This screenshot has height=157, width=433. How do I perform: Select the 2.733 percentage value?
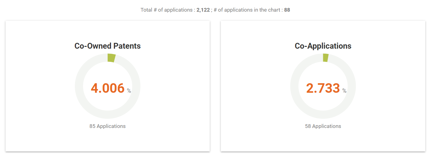pyautogui.click(x=323, y=88)
